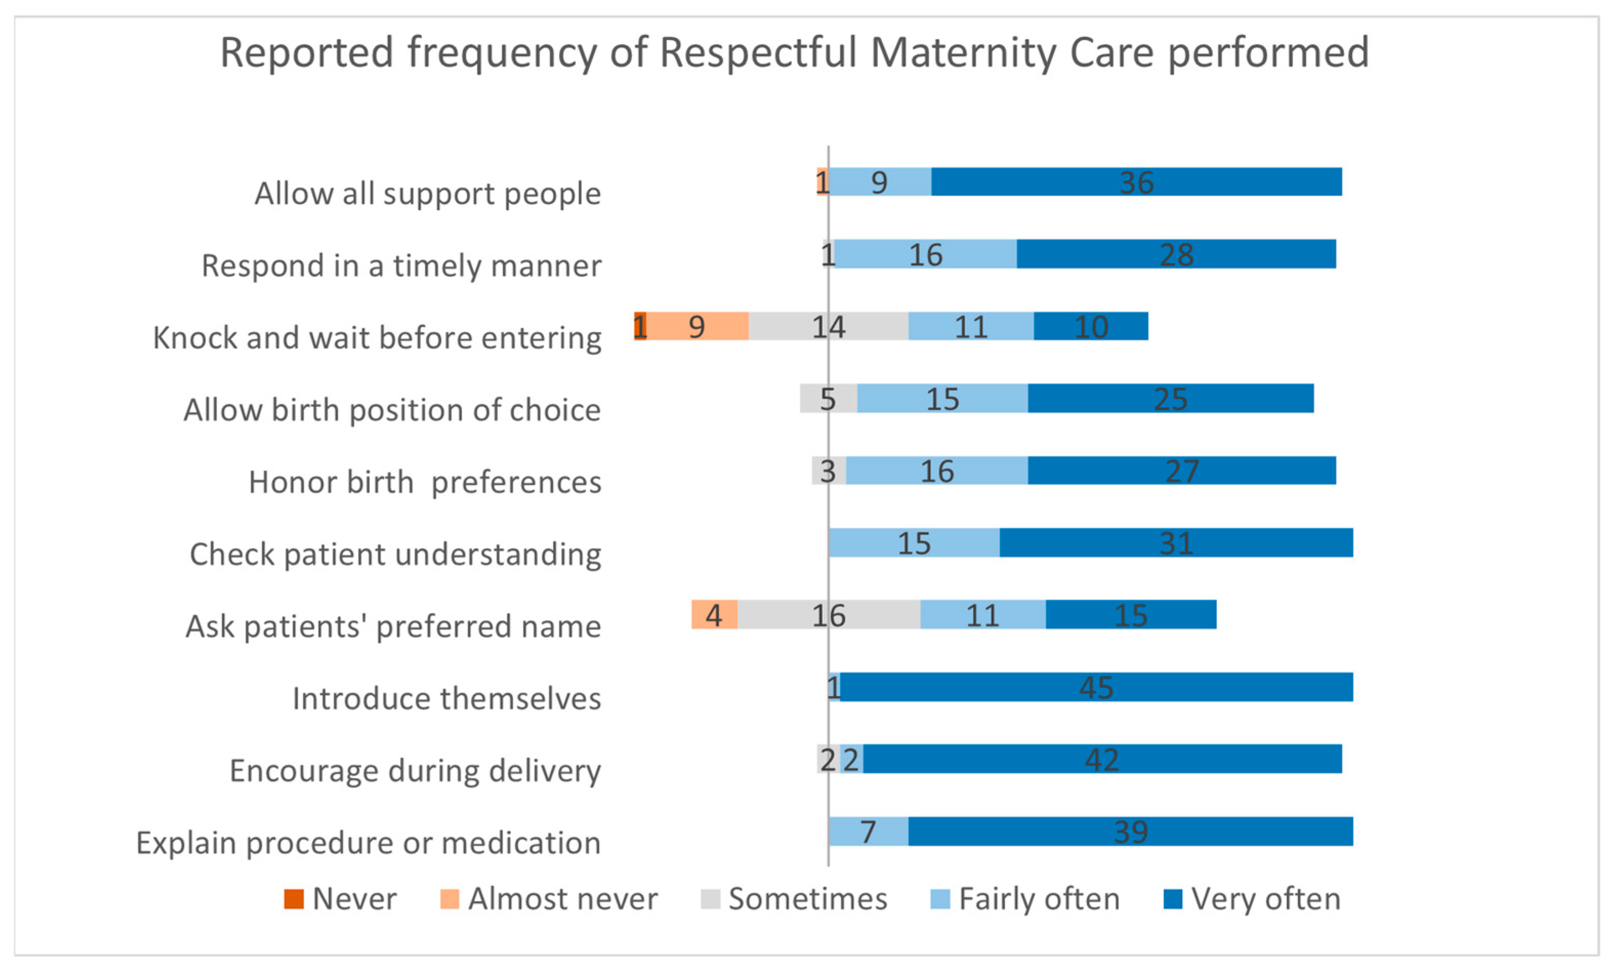Select the 'Introduce themselves' axis label
Viewport: 1609px width, 973px height.
pyautogui.click(x=446, y=698)
